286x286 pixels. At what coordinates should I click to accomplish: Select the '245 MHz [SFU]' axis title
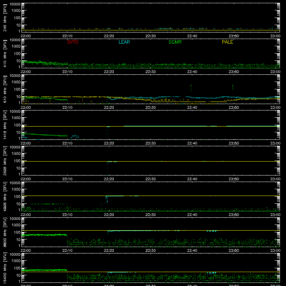point(5,18)
